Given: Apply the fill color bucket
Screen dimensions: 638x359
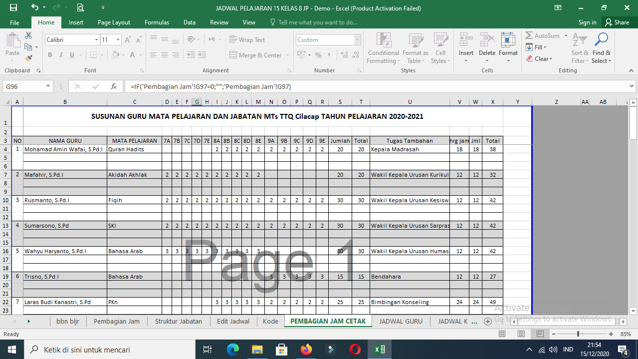Looking at the screenshot, I should click(115, 55).
